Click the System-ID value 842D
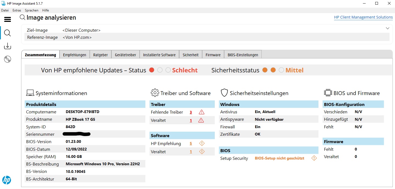The image size is (395, 189). tap(70, 127)
